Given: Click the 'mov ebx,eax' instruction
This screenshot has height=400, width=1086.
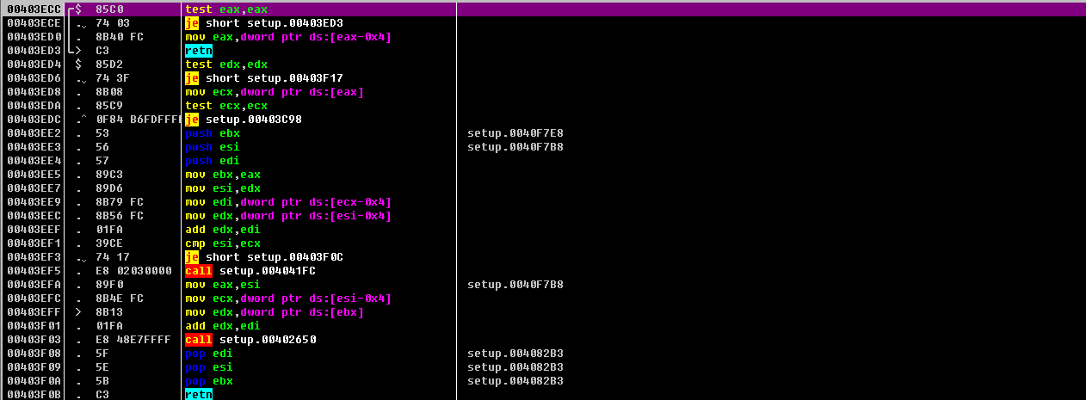Looking at the screenshot, I should tap(223, 175).
